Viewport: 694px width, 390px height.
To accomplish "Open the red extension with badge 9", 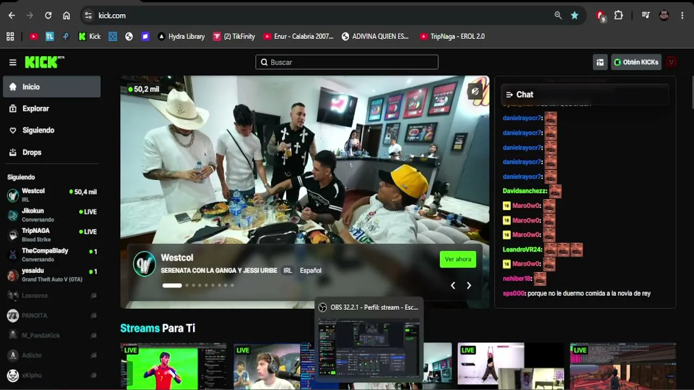I will (x=600, y=16).
